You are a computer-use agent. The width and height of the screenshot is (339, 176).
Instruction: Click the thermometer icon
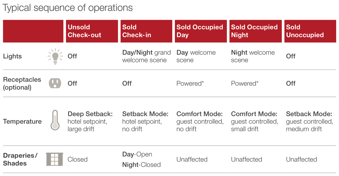55,120
